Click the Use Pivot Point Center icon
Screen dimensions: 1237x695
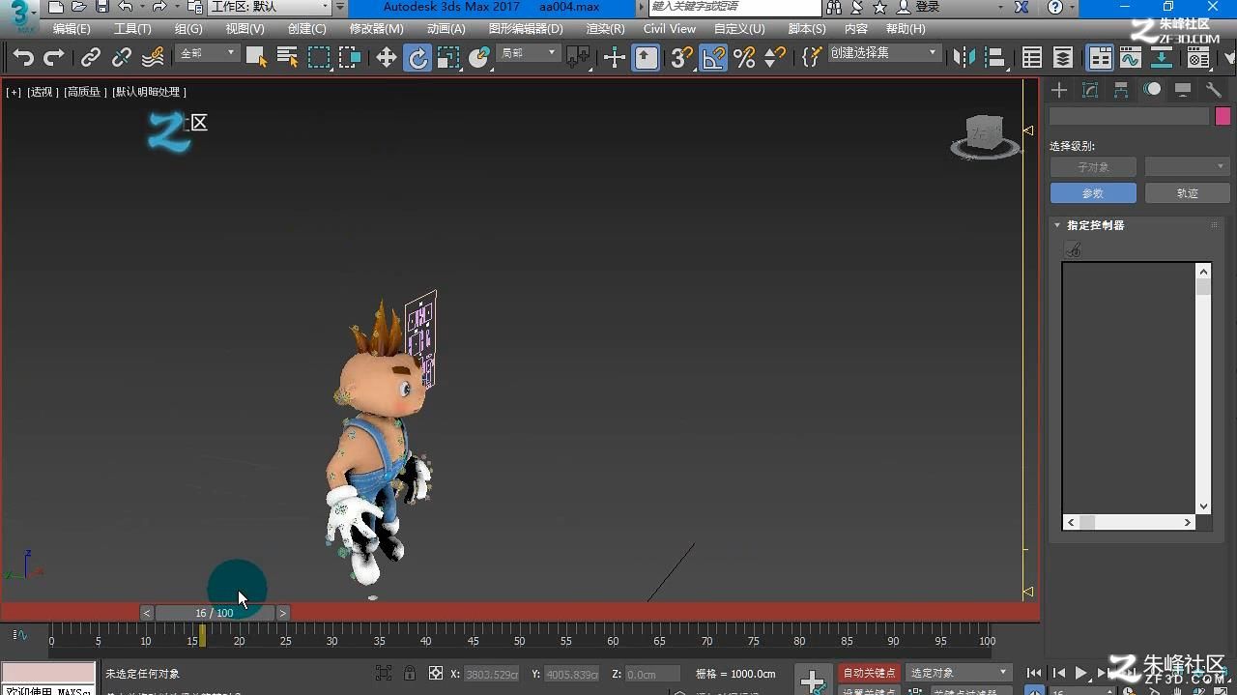pos(578,58)
